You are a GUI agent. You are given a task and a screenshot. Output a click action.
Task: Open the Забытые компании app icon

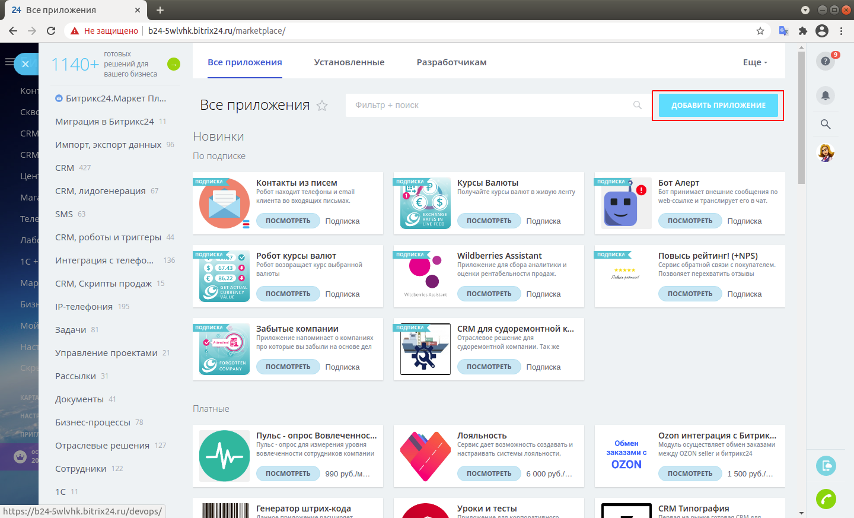[225, 349]
